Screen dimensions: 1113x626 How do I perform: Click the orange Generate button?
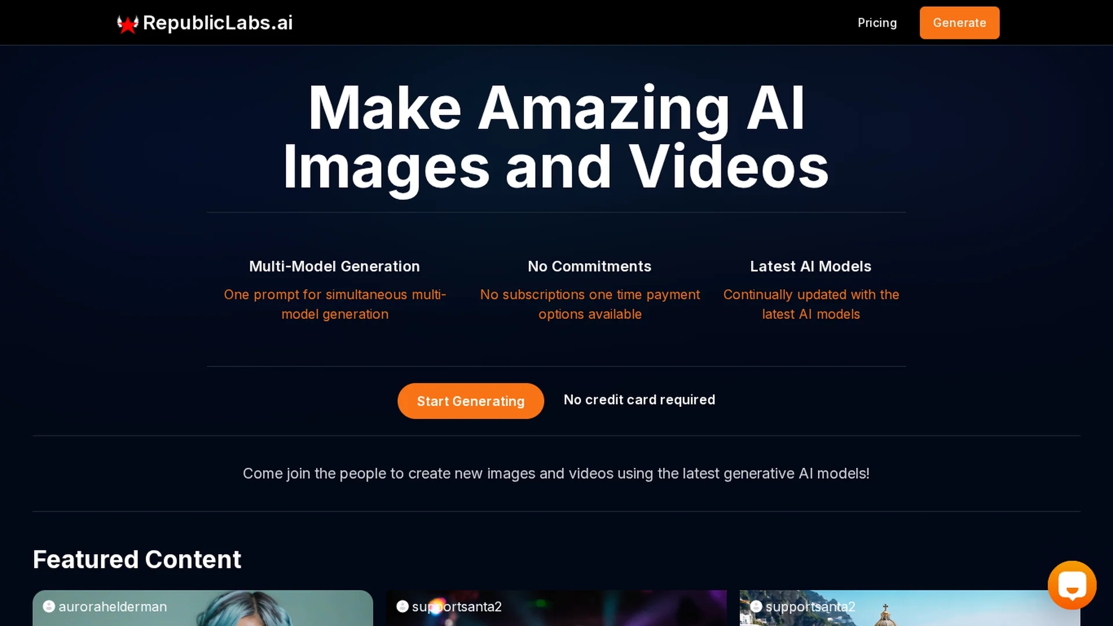click(959, 23)
